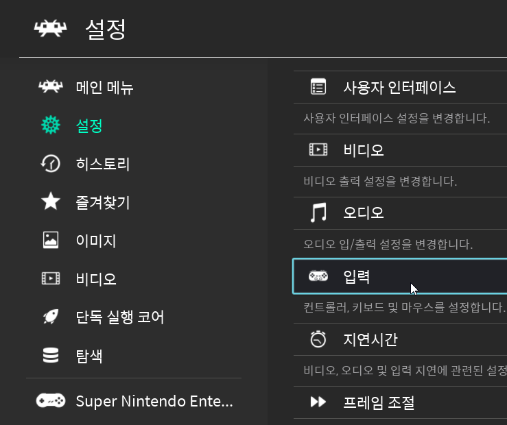507x425 pixels.
Task: Click the rocket icon for 단독 실행 코어
Action: point(51,317)
